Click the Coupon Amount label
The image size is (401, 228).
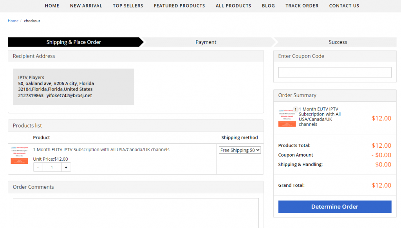coord(296,155)
